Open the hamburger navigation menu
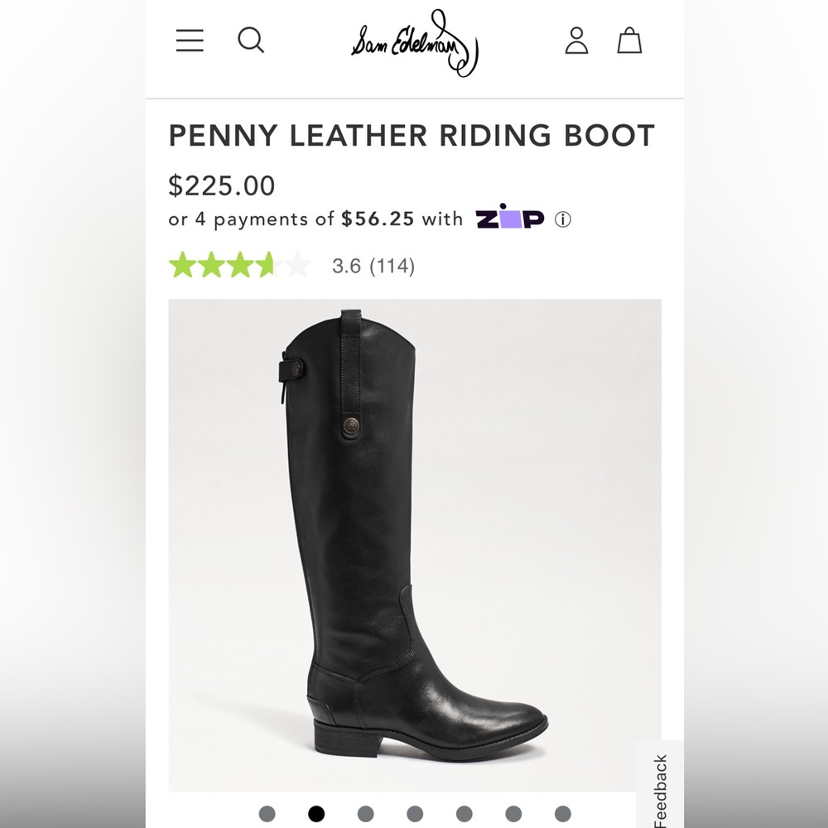 click(x=189, y=40)
